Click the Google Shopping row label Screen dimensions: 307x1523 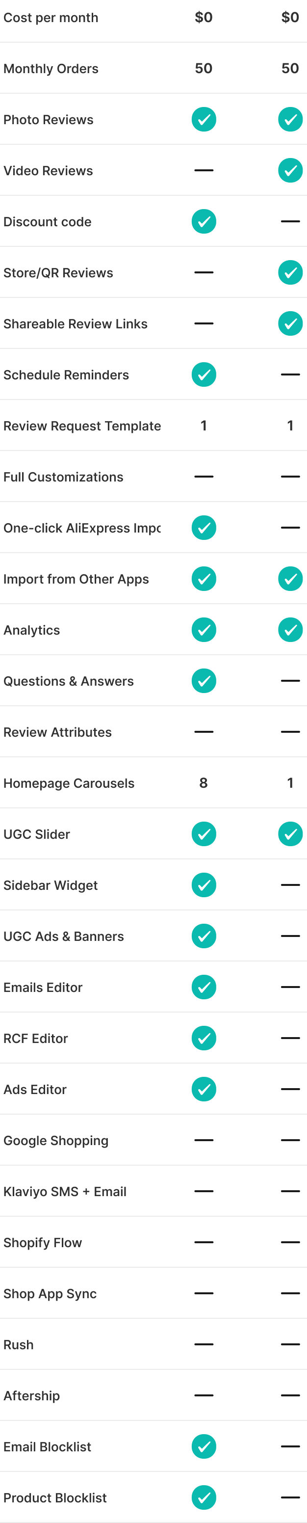point(56,1141)
